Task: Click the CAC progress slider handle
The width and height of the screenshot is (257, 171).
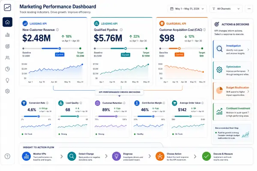Action: tap(179, 48)
